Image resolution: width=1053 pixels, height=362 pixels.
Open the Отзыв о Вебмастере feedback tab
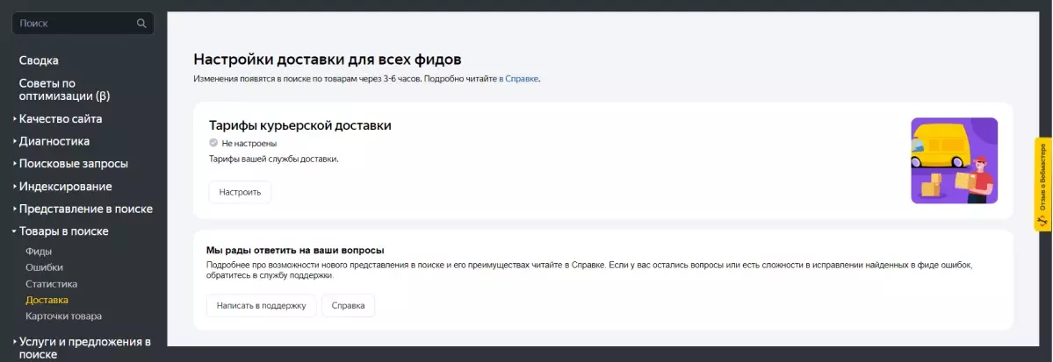pyautogui.click(x=1043, y=184)
